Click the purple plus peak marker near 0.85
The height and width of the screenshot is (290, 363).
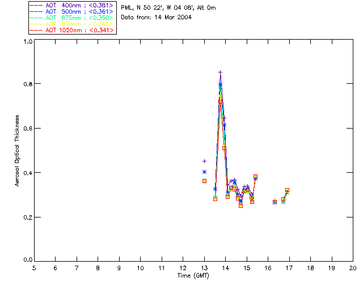[221, 72]
